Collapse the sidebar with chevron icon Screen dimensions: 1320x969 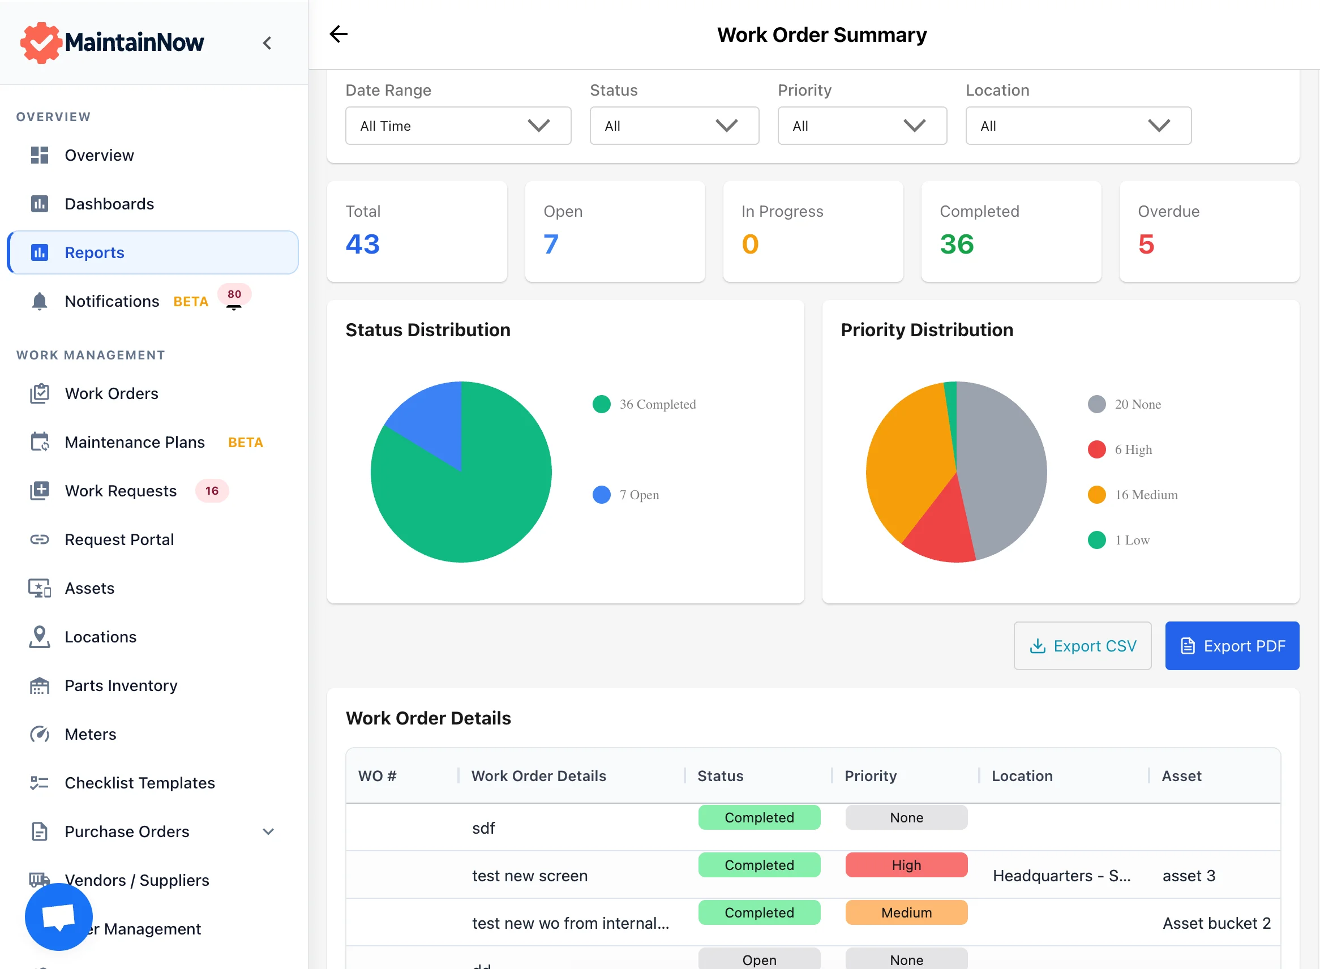tap(268, 43)
